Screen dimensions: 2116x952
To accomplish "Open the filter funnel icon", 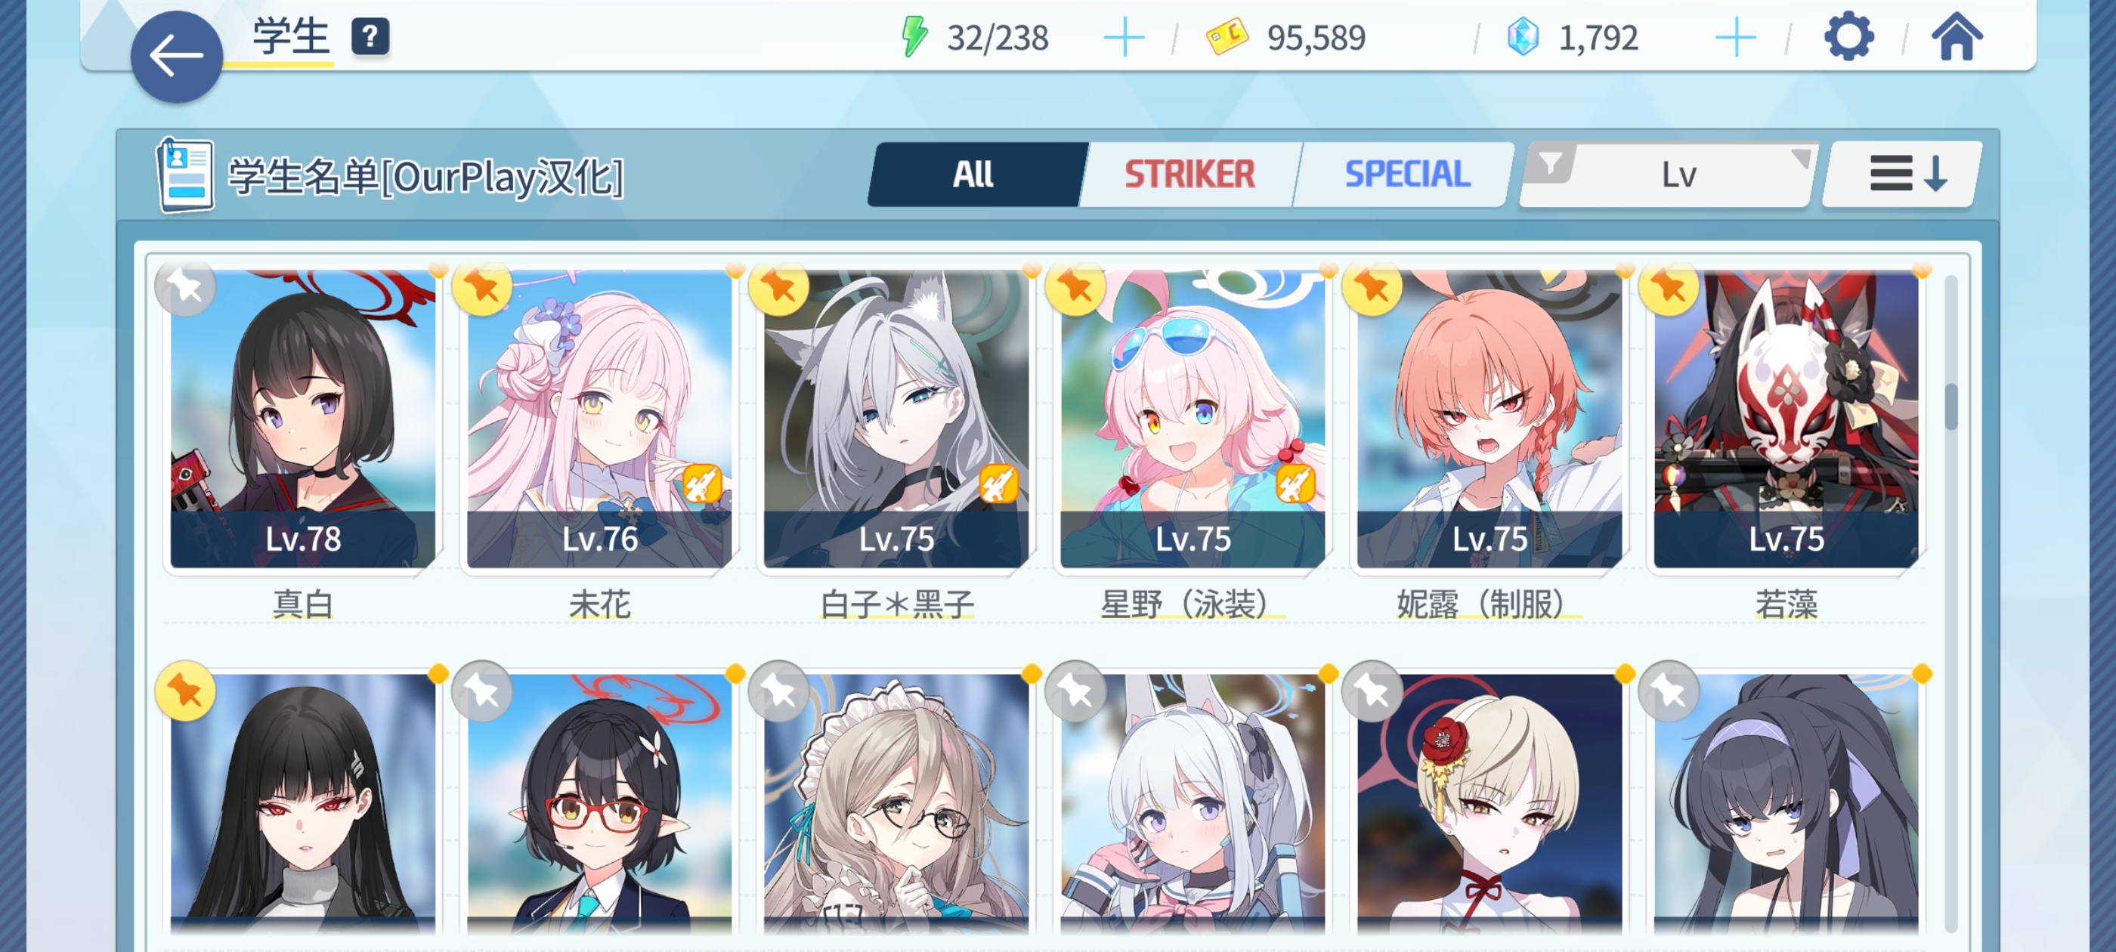I will coord(1549,164).
